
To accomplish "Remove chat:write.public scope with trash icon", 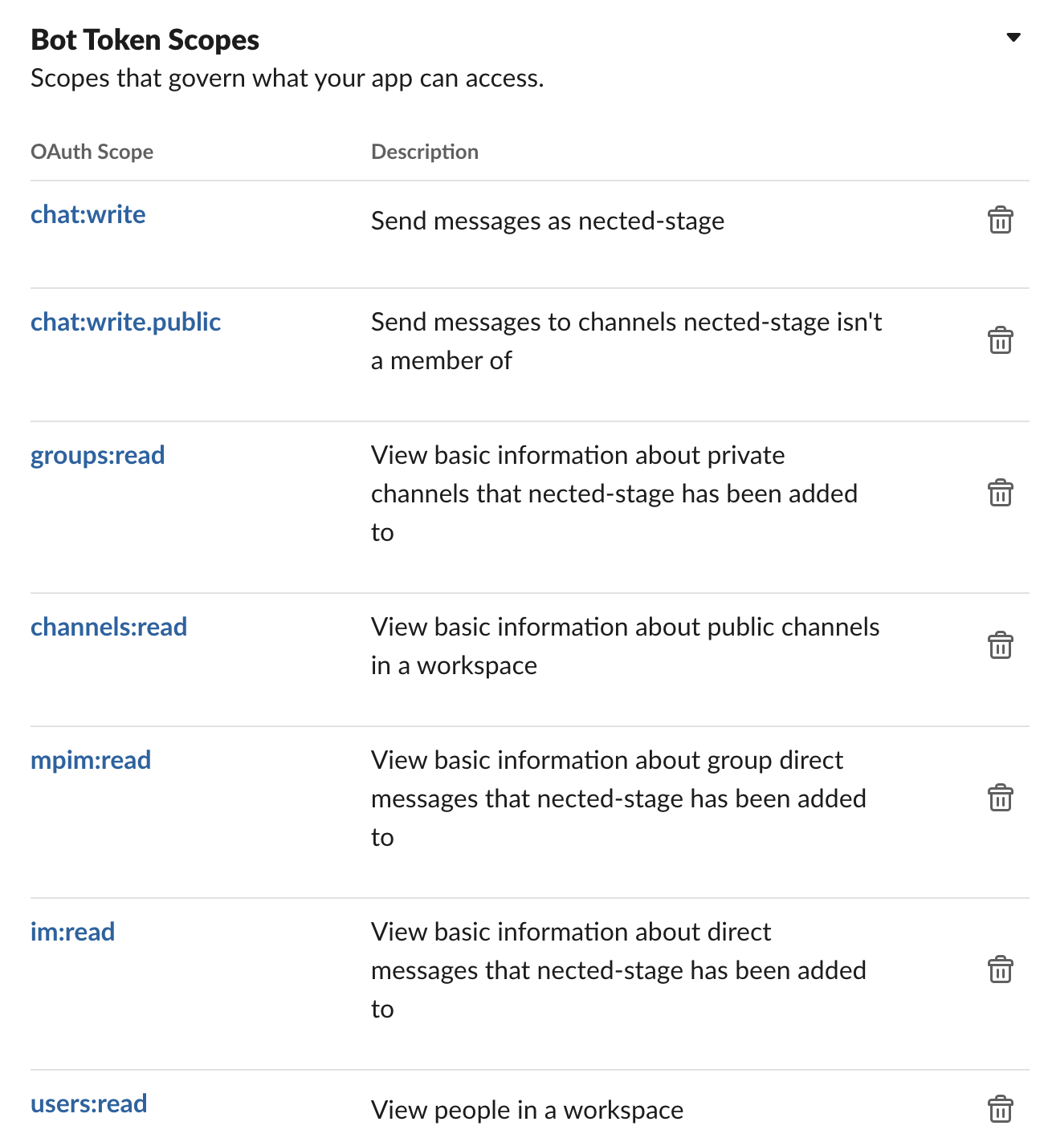I will coord(1000,340).
